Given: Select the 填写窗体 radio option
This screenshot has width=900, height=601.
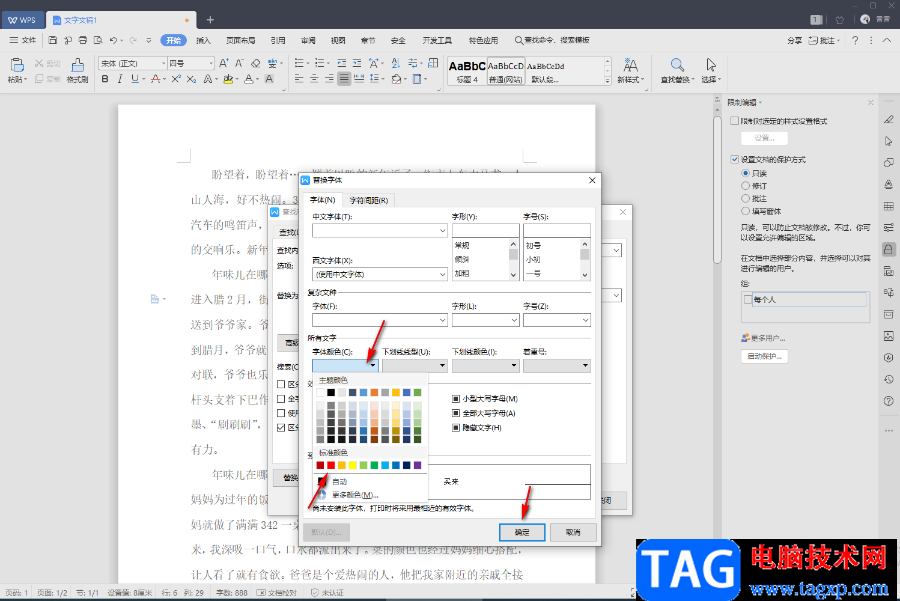Looking at the screenshot, I should pyautogui.click(x=746, y=211).
